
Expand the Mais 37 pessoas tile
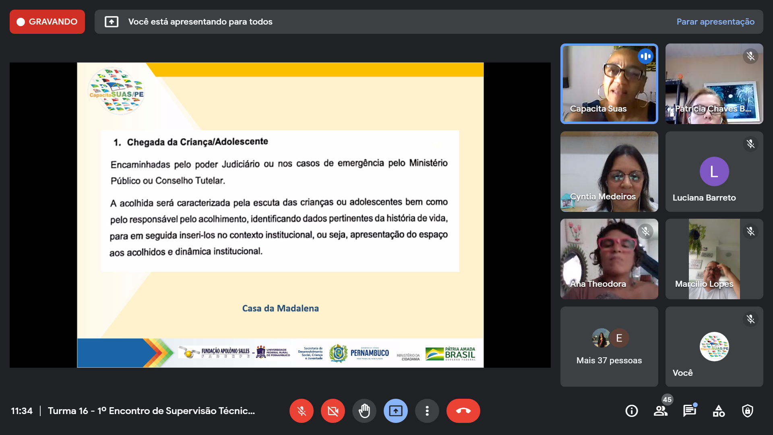pos(609,346)
